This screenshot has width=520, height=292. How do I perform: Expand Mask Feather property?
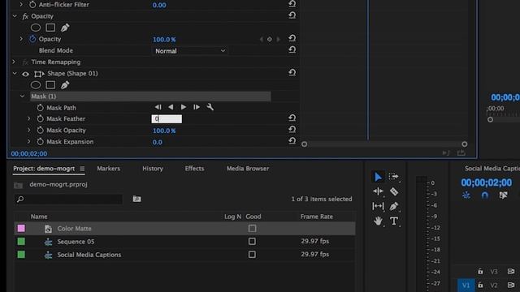(29, 118)
